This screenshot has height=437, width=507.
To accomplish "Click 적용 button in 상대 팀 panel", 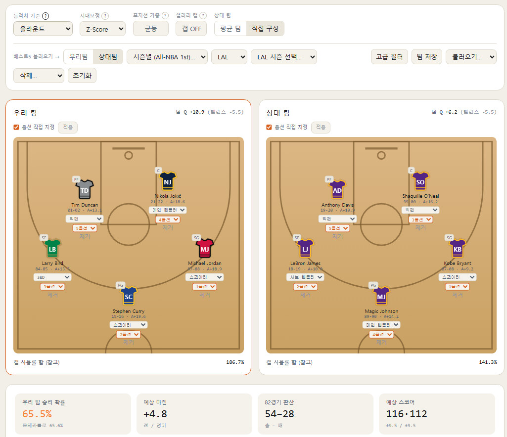I will [321, 127].
